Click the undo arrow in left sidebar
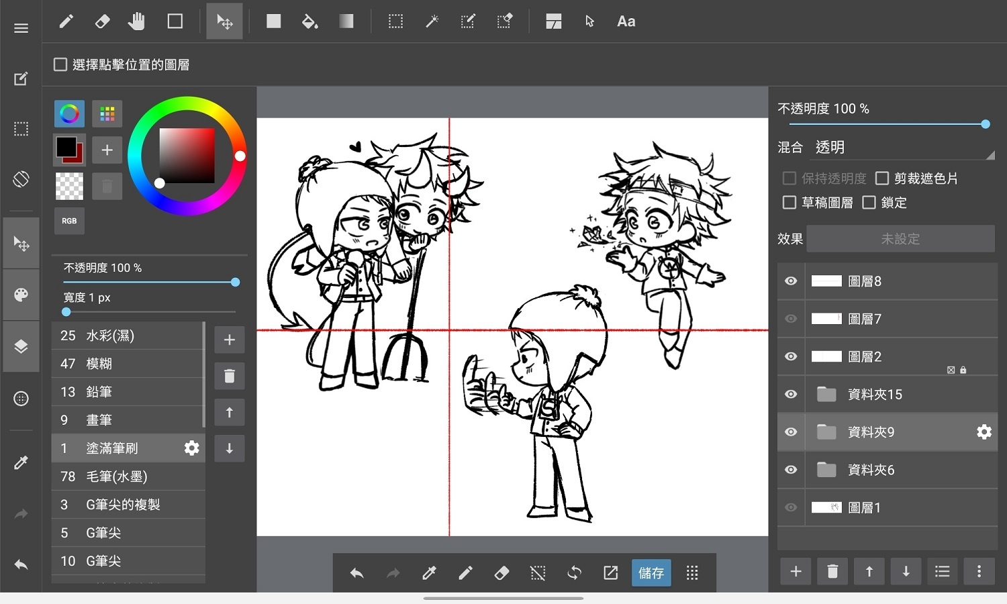This screenshot has height=604, width=1007. coord(21,565)
